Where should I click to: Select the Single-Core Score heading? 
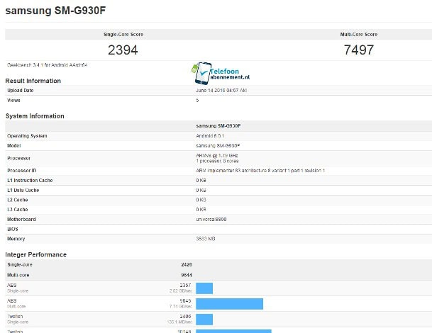[123, 35]
